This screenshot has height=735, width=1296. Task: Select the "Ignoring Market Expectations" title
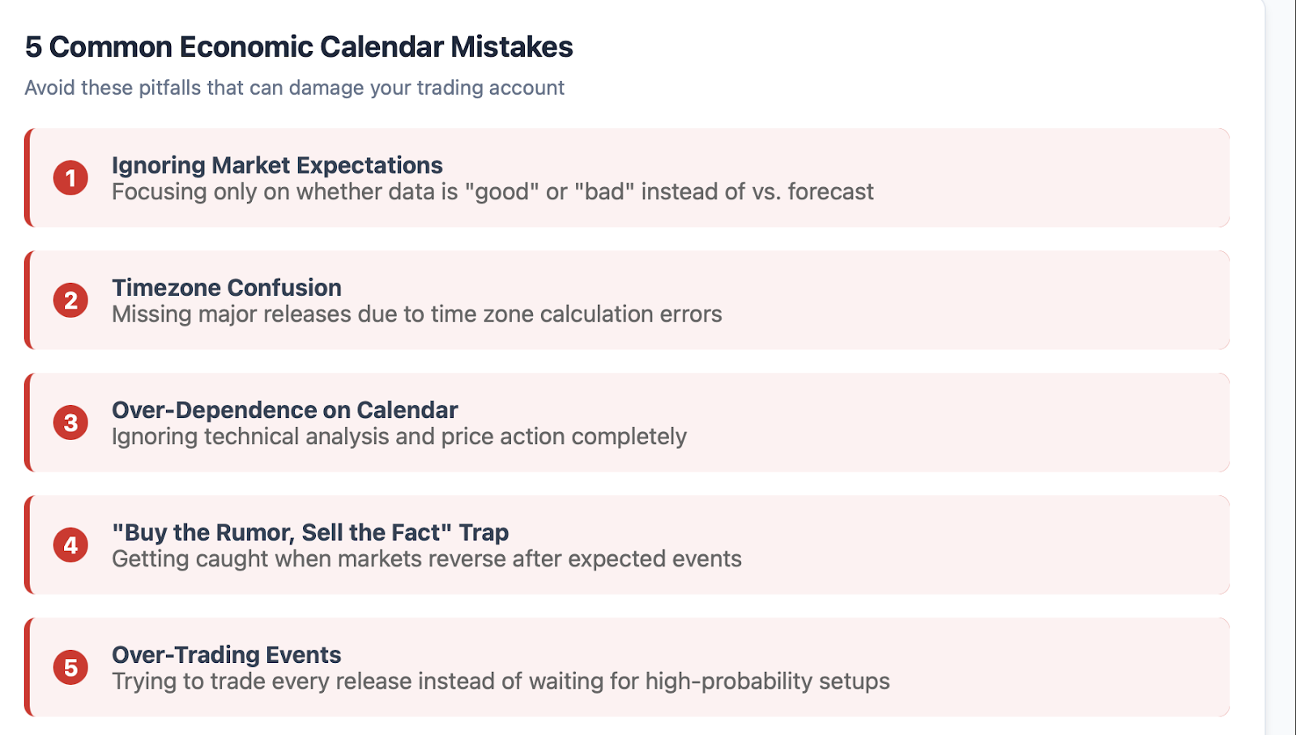[x=277, y=165]
